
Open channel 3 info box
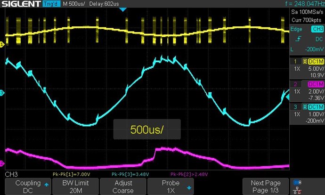tap(307, 114)
